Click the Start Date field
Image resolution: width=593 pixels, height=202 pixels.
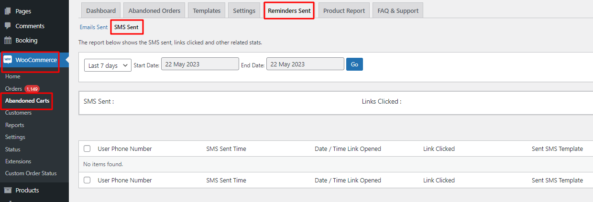click(x=200, y=64)
